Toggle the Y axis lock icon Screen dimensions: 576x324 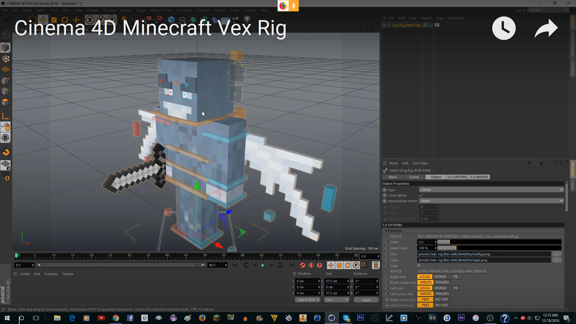click(x=100, y=20)
